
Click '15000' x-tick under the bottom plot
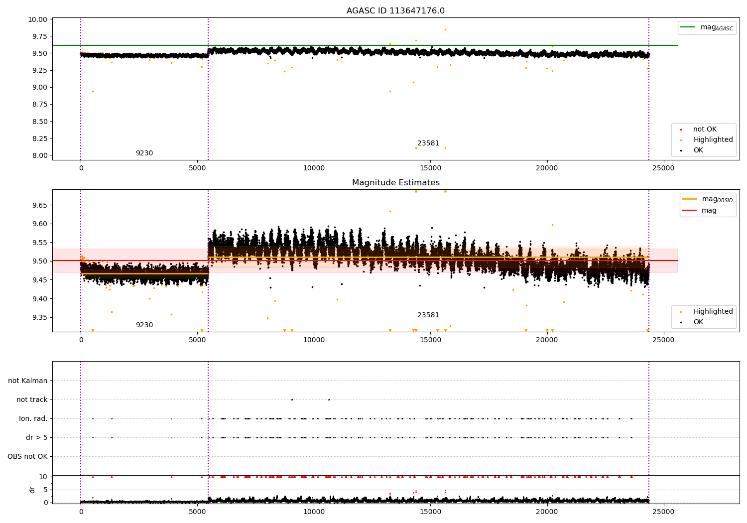tap(430, 512)
